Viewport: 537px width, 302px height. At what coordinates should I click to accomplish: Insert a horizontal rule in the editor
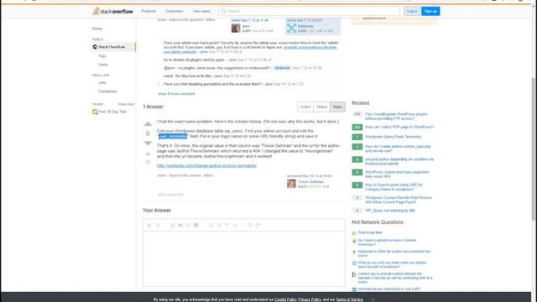click(x=235, y=226)
